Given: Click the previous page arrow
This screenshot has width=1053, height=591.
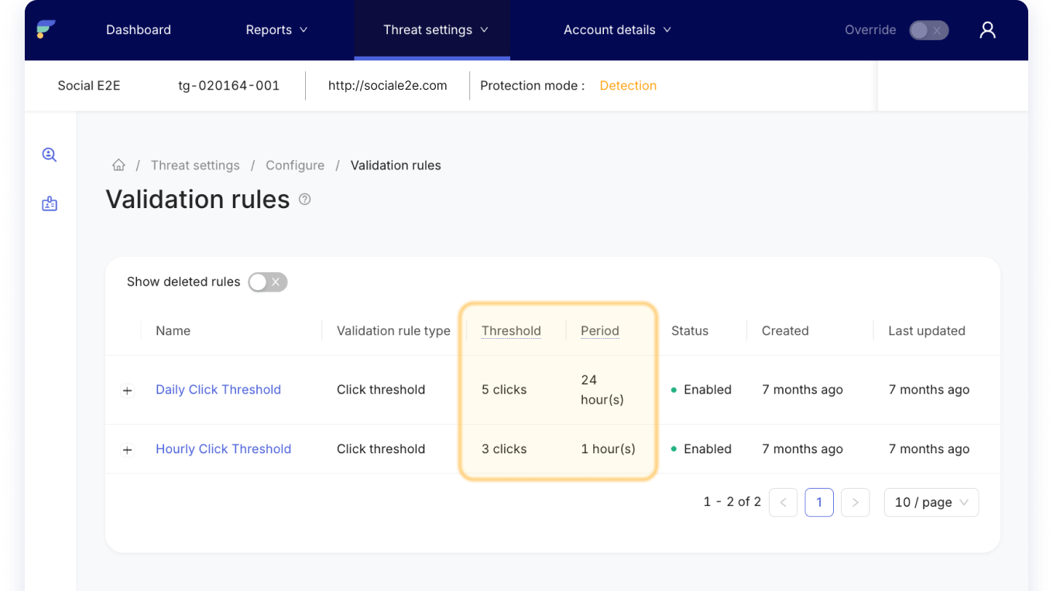Looking at the screenshot, I should click(x=783, y=502).
